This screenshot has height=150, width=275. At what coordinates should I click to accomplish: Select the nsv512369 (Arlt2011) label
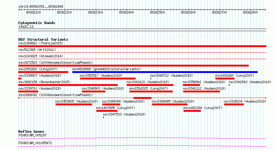[37, 50]
